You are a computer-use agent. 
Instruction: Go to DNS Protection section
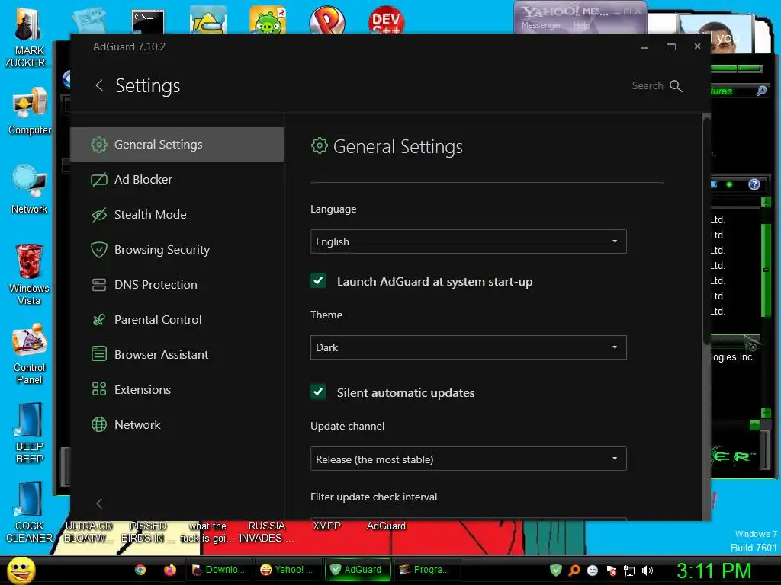pos(177,285)
